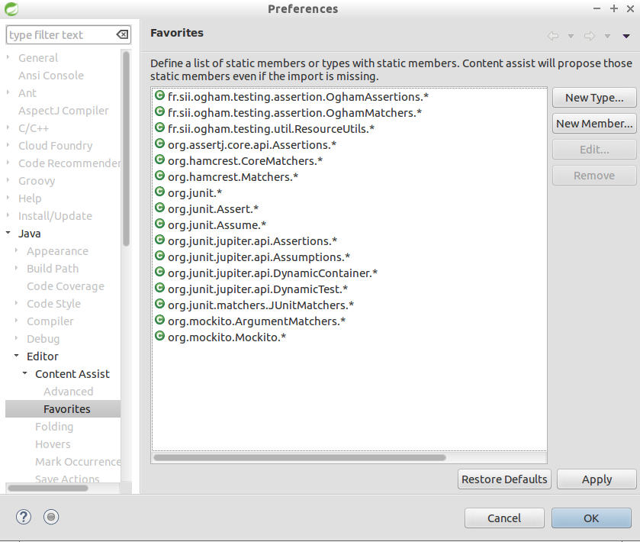Screen dimensions: 640x542
Task: Open the Folding preference page
Action: pyautogui.click(x=54, y=427)
